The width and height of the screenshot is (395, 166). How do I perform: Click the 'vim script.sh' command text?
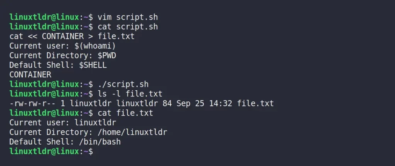(128, 17)
